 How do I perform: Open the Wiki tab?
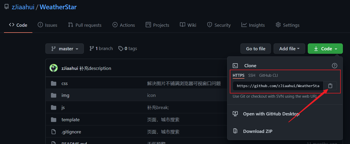[x=188, y=25]
